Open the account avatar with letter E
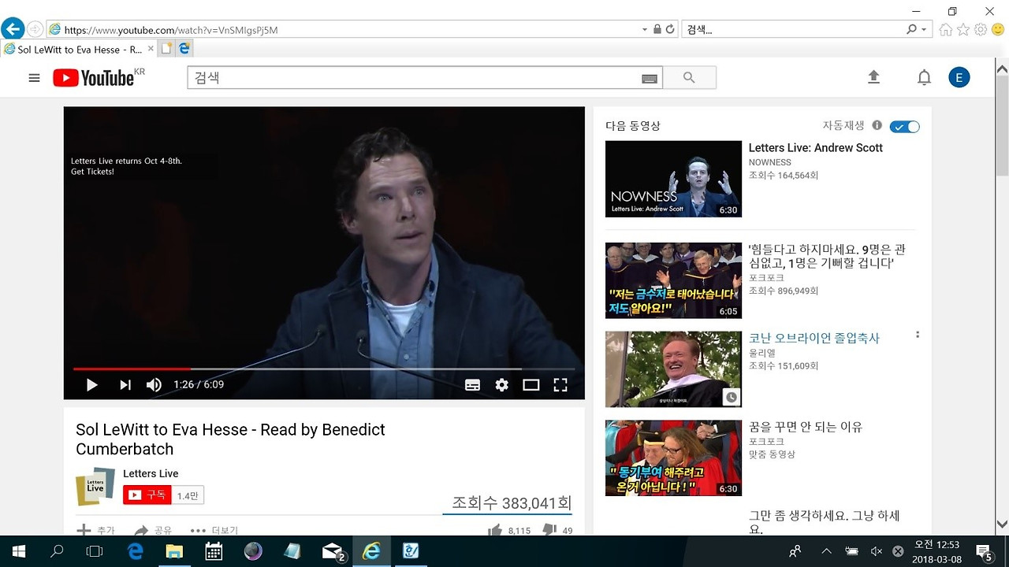The height and width of the screenshot is (567, 1009). pyautogui.click(x=959, y=77)
